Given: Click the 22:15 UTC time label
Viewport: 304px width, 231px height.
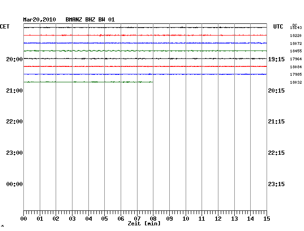Looking at the screenshot, I should click(276, 153).
